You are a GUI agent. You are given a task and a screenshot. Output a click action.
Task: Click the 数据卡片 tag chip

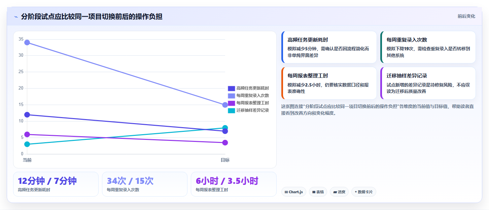click(x=363, y=192)
